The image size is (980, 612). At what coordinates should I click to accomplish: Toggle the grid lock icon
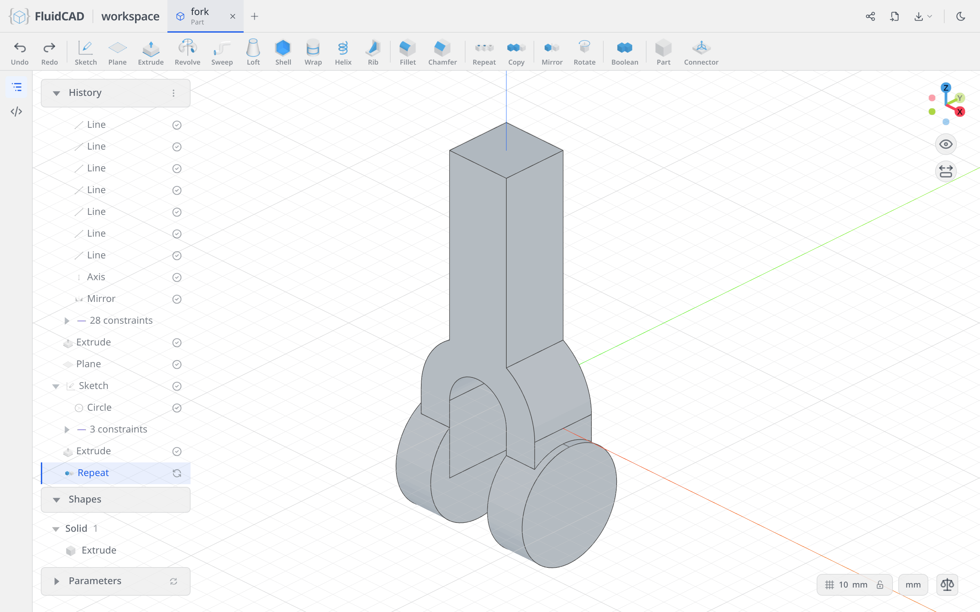point(880,585)
